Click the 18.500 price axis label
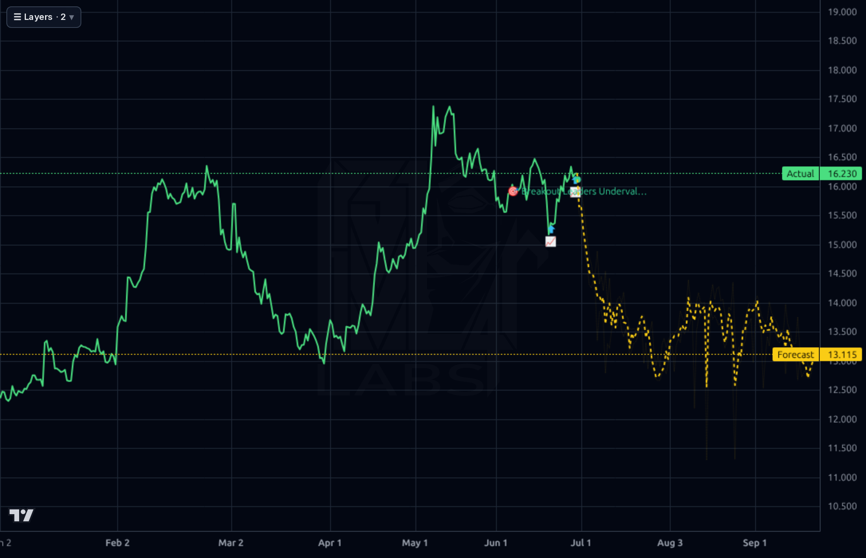This screenshot has width=866, height=558. pyautogui.click(x=842, y=41)
